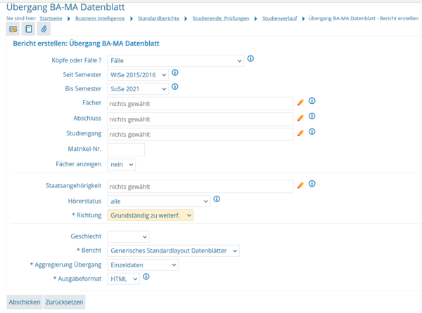Image resolution: width=422 pixels, height=313 pixels.
Task: Open info icon for Abschluss
Action: pos(312,116)
